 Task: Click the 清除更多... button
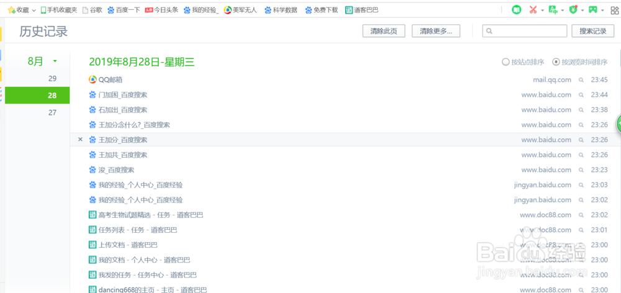(436, 31)
